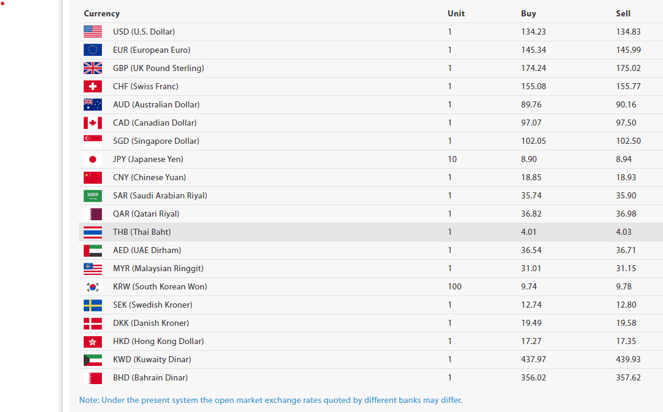Click the UK Pound Sterling flag icon
This screenshot has width=663, height=412.
pos(93,68)
